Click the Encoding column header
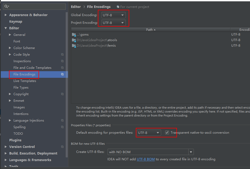Viewport: 250px width, 169px height. pyautogui.click(x=241, y=30)
